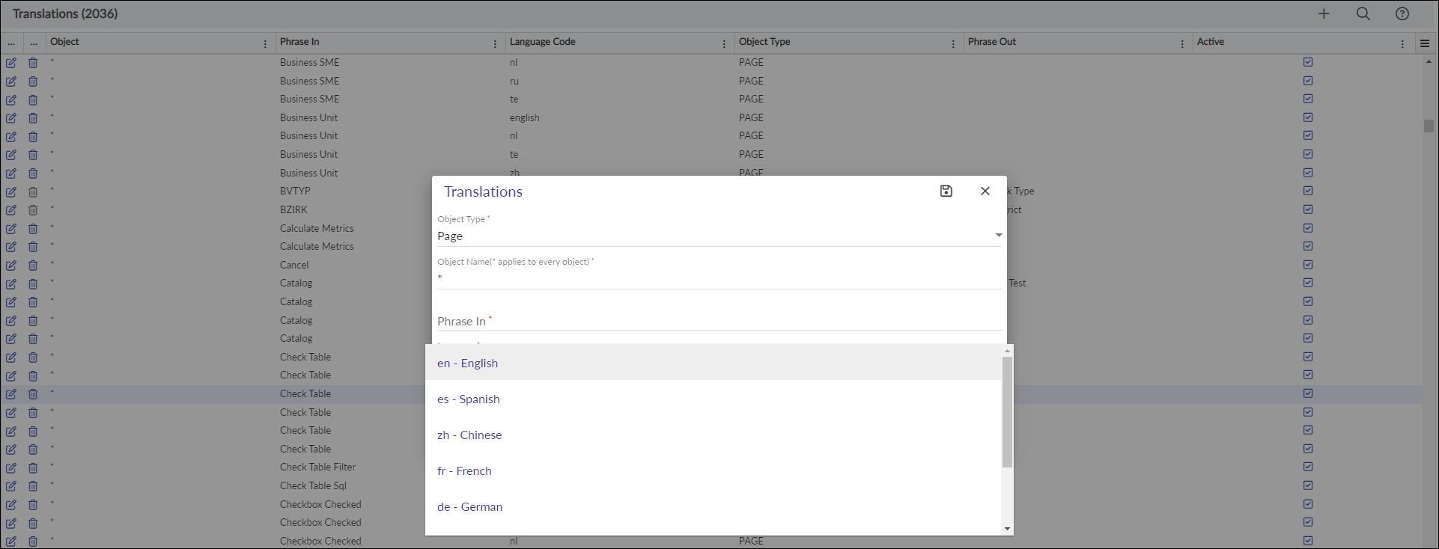1439x549 pixels.
Task: Edit the Check Table Filter row
Action: point(11,467)
